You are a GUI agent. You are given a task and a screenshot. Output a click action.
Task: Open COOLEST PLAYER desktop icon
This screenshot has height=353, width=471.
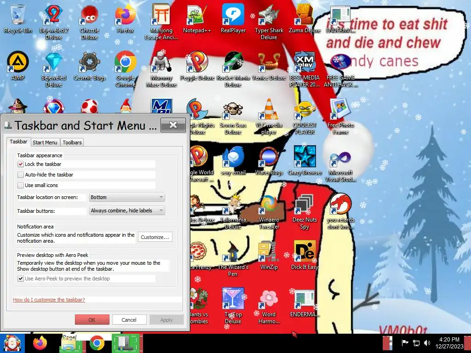(x=304, y=117)
